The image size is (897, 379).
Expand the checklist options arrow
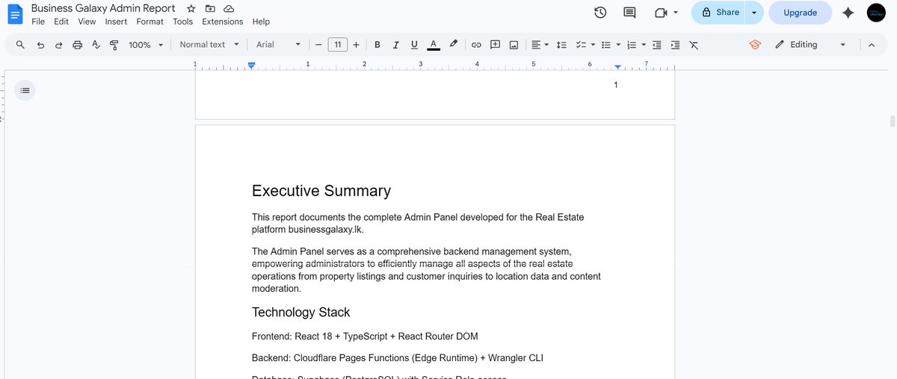point(593,45)
